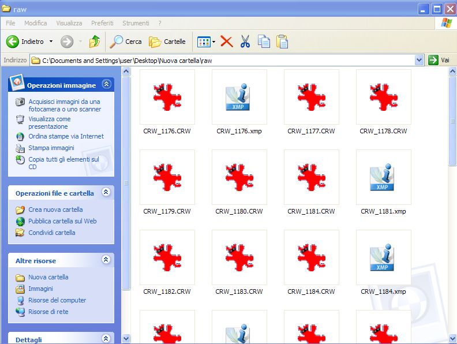Click Crea nuova cartella link
The image size is (457, 344).
tap(55, 210)
